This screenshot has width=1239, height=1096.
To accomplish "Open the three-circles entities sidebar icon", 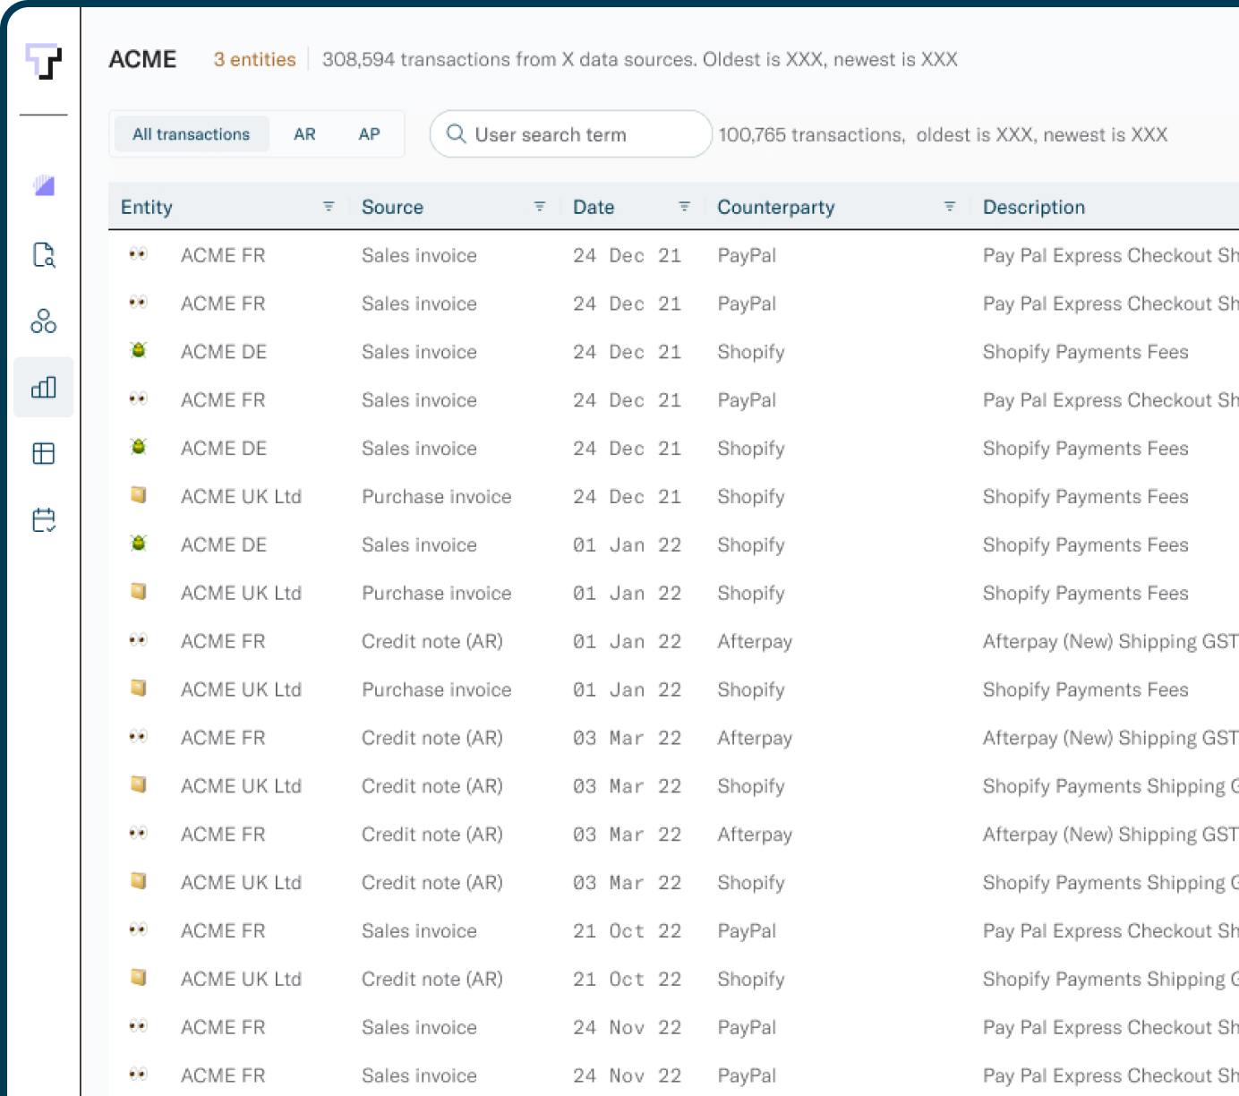I will 44,321.
